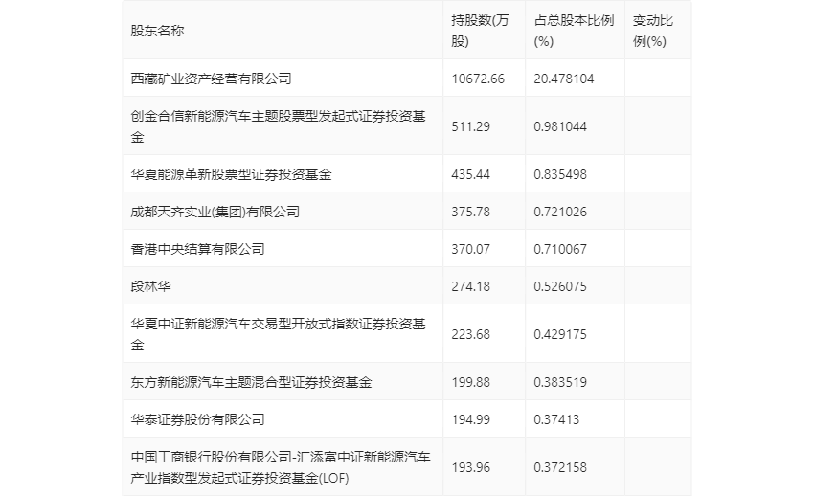The height and width of the screenshot is (496, 814).
Task: Select the percentage value 0.721026
Action: point(560,212)
